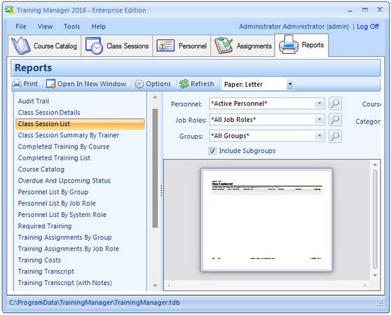Click Open In New Window
This screenshot has height=315, width=391.
click(x=86, y=84)
